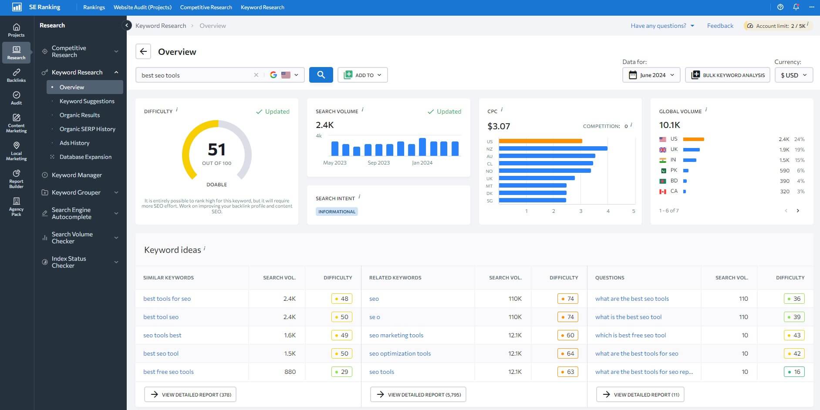This screenshot has width=820, height=410.
Task: Go back with the arrow button
Action: click(143, 51)
